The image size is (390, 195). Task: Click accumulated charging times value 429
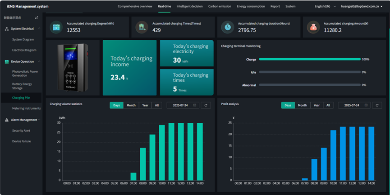(157, 30)
